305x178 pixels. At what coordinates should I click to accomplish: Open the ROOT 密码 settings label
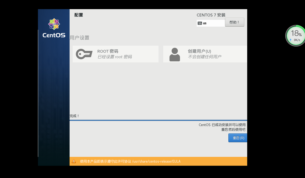tap(108, 51)
